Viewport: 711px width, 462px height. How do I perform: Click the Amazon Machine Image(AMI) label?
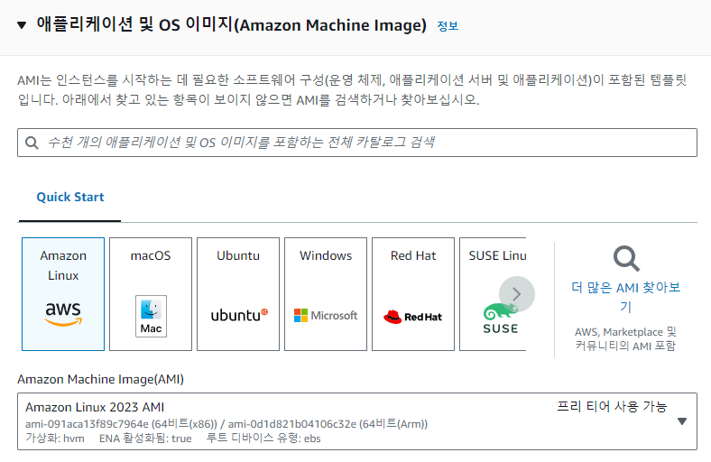[101, 379]
